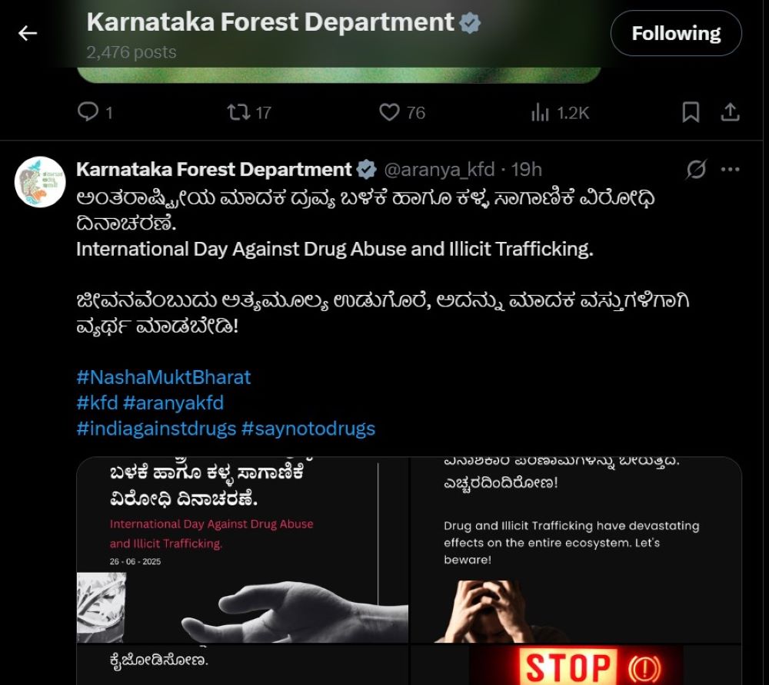Screen dimensions: 769x685
Task: Open the #aranyakfd hashtag
Action: point(173,402)
